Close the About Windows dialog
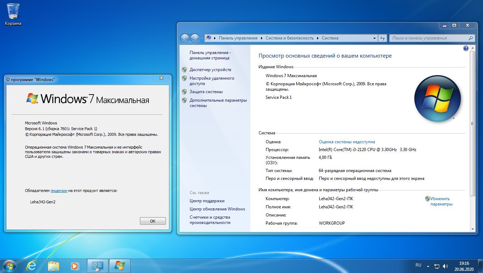 (x=161, y=78)
